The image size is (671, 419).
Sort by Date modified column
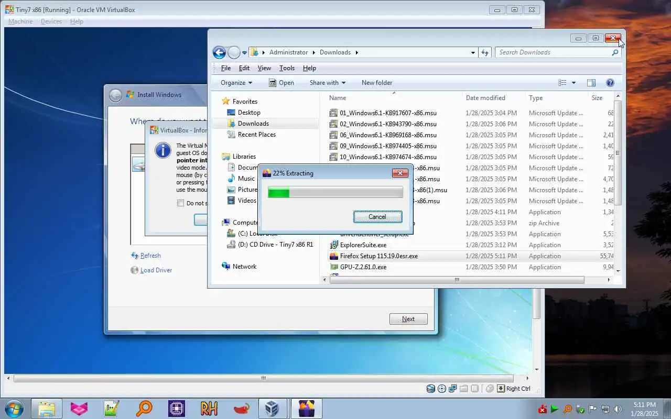point(485,98)
